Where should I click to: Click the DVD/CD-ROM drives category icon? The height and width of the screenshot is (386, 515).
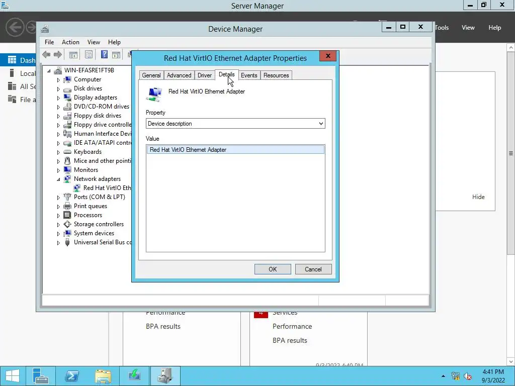[x=67, y=107]
